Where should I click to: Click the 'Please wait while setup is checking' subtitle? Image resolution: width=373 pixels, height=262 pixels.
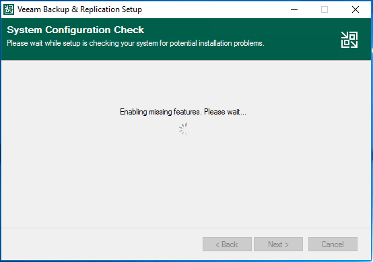[135, 43]
